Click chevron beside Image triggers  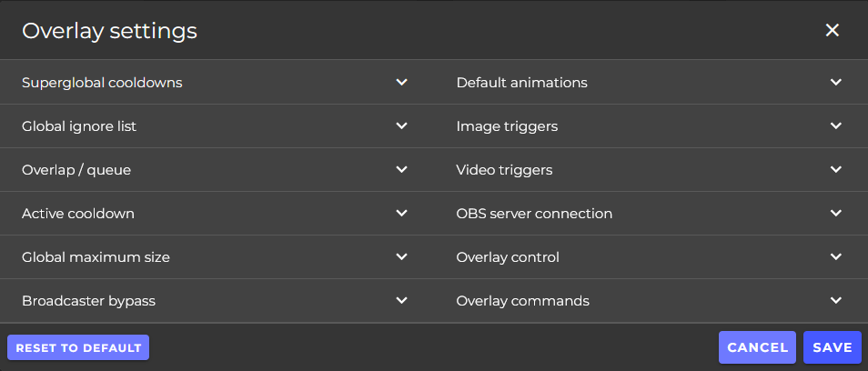pyautogui.click(x=836, y=126)
